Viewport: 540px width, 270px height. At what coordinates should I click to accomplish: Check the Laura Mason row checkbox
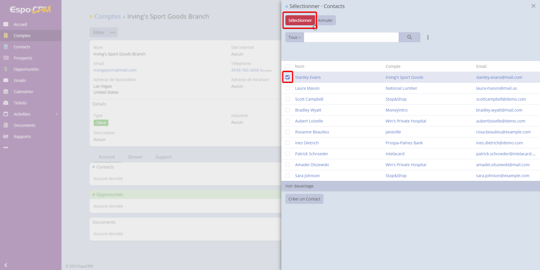pos(287,88)
